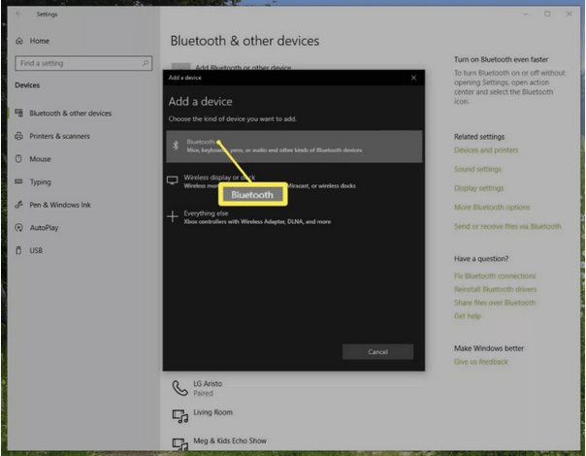Click Give us feedback link
The width and height of the screenshot is (586, 456).
(481, 362)
